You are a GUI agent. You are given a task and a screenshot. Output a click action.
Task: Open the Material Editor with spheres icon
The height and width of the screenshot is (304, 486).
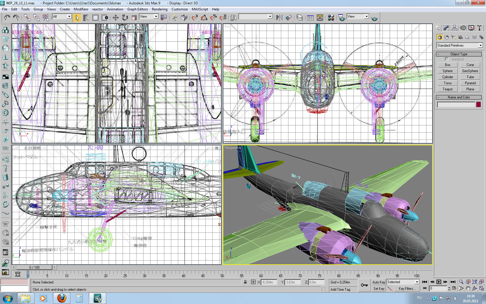pos(331,18)
